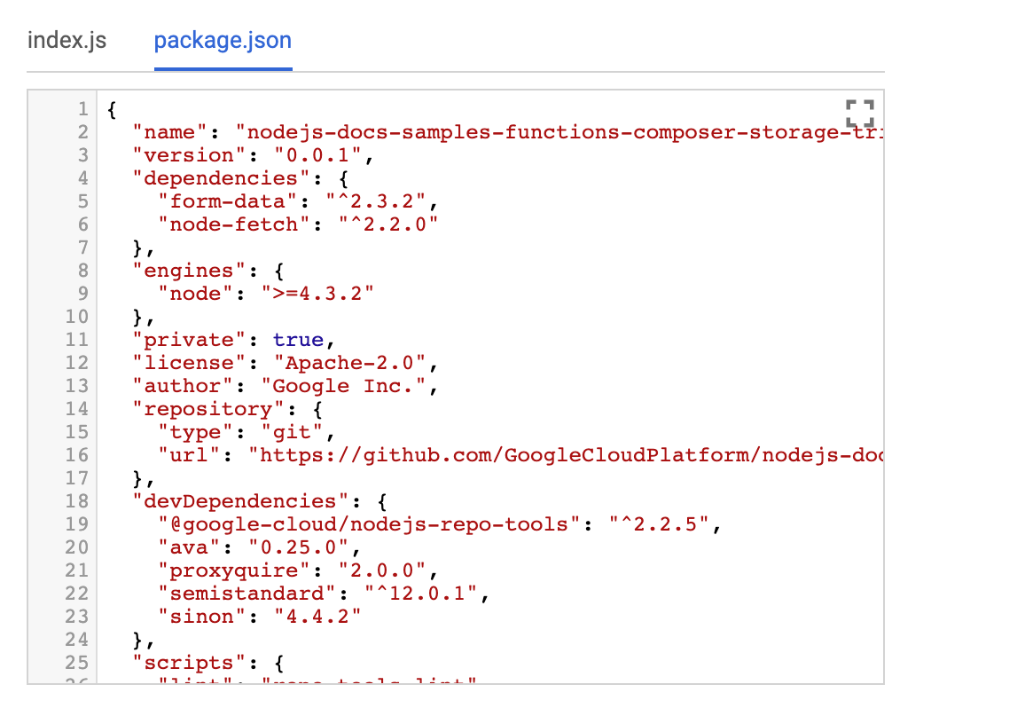Select the package.json tab

223,41
